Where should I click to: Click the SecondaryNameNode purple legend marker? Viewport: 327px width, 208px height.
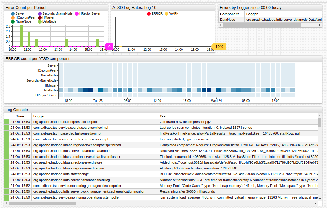[40, 14]
